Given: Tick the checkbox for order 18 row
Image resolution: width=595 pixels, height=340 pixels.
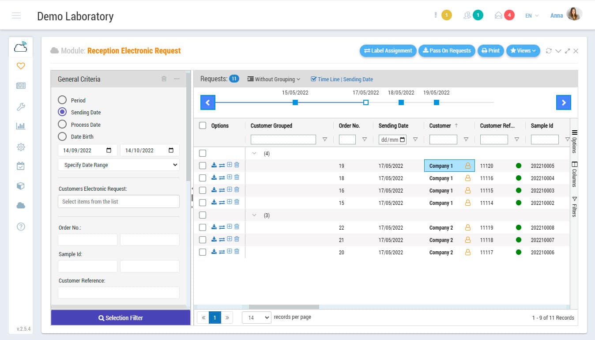Looking at the screenshot, I should pos(203,178).
